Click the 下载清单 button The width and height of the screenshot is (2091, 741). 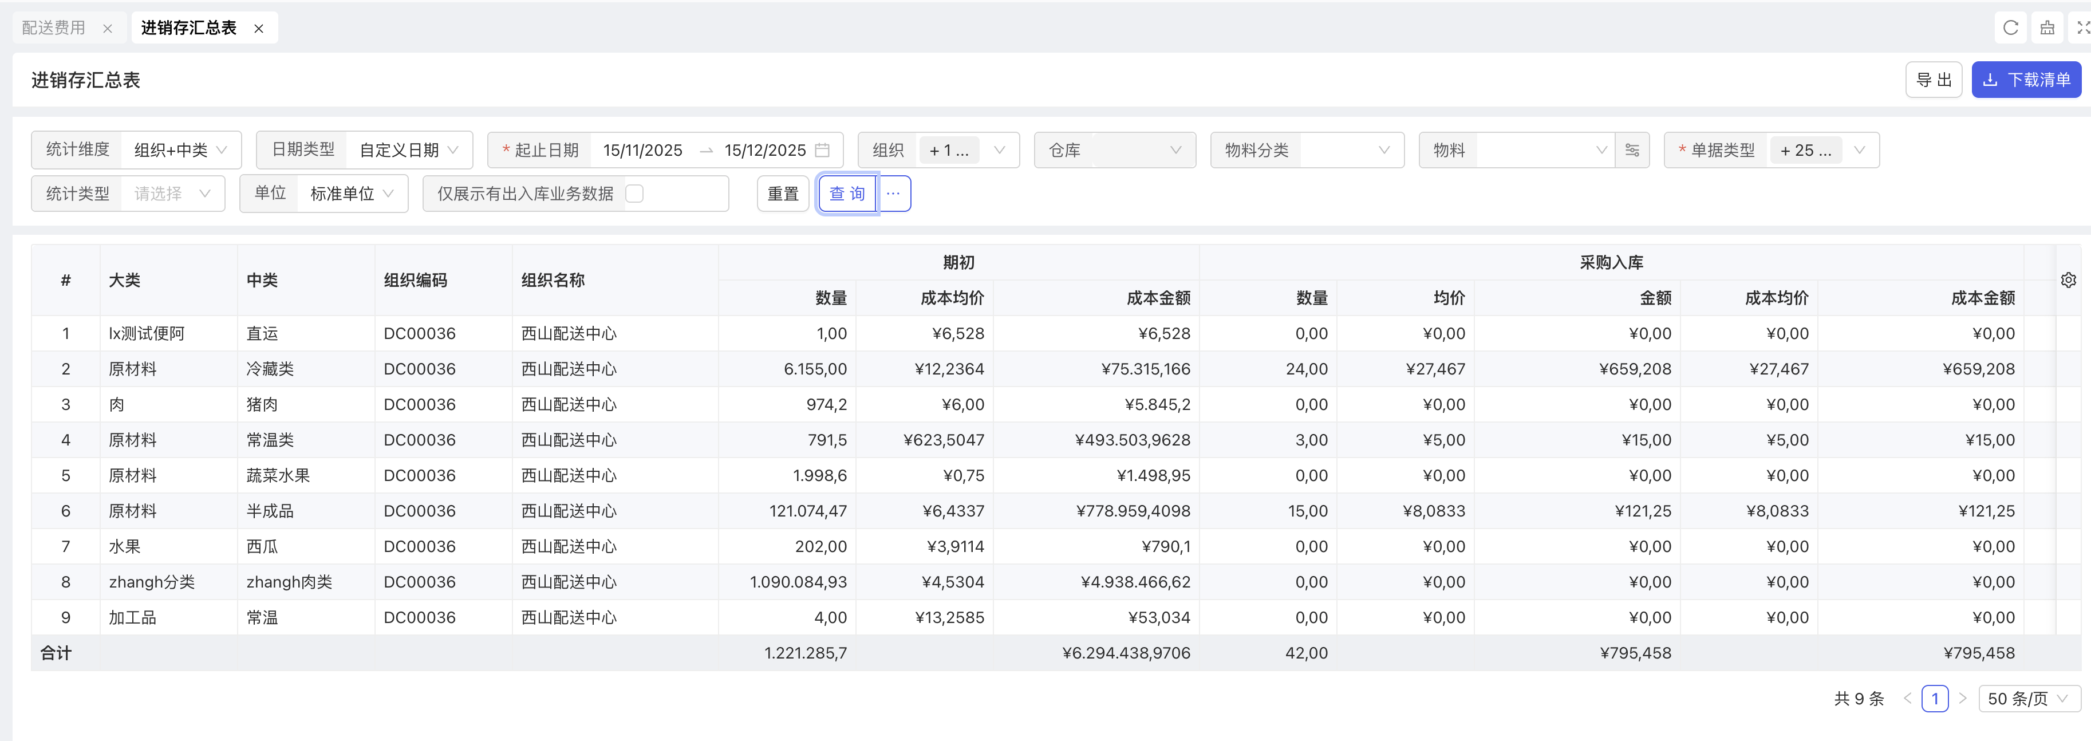click(x=2026, y=80)
